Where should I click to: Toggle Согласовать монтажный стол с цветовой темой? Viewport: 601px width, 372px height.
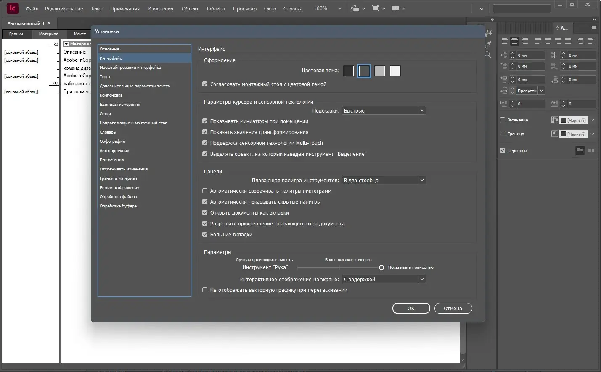(x=205, y=84)
